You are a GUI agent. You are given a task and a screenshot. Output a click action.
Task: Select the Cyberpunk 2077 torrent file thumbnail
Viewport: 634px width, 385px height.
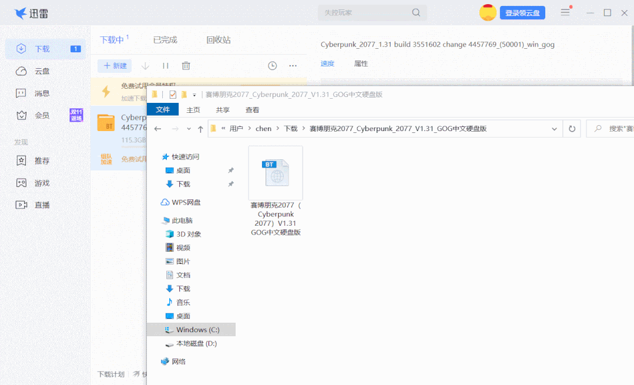(x=276, y=172)
